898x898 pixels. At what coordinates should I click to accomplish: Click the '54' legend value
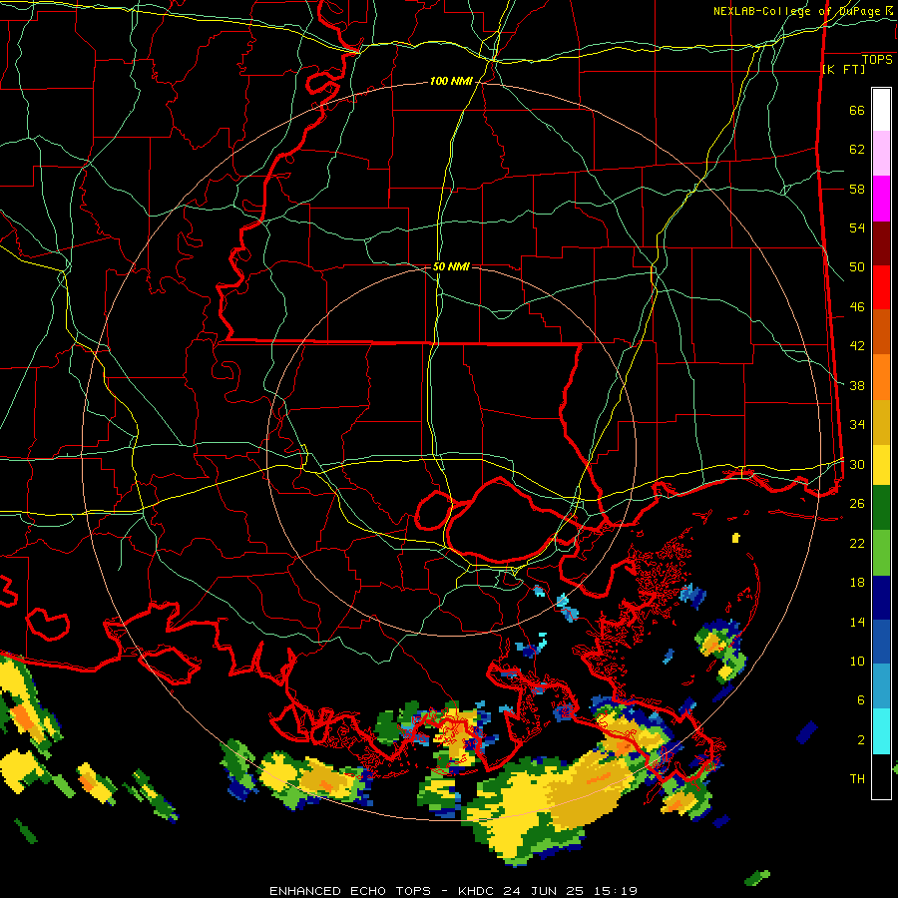(x=857, y=227)
